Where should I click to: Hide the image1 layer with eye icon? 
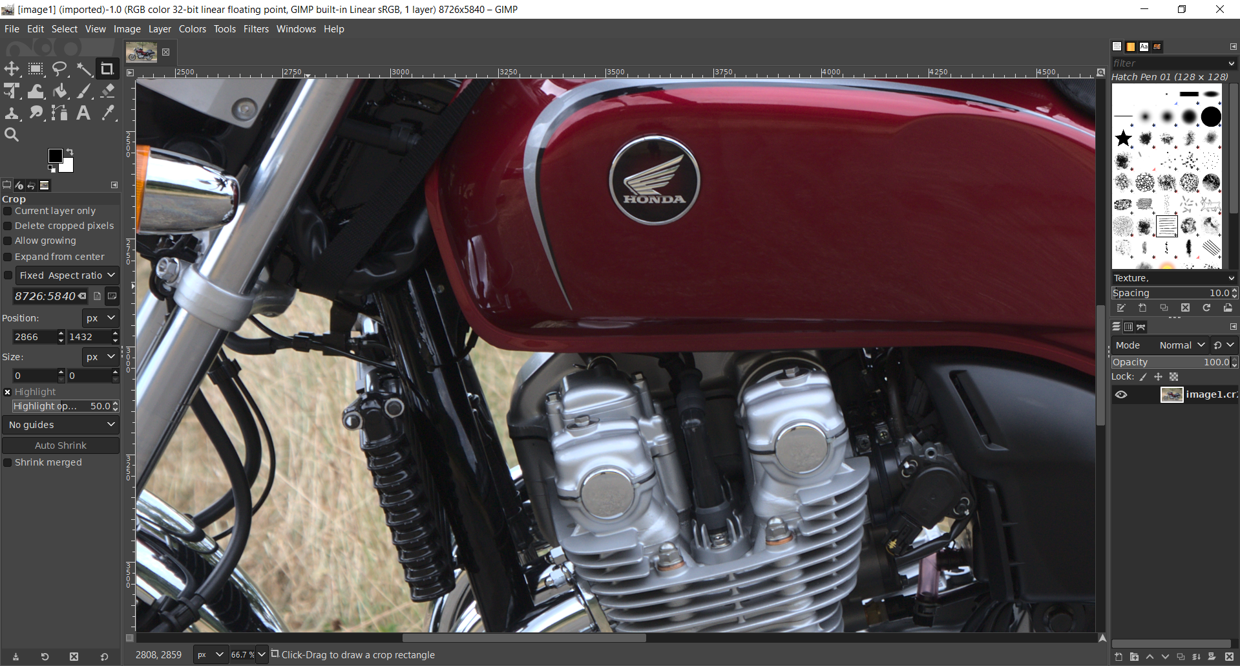tap(1121, 394)
